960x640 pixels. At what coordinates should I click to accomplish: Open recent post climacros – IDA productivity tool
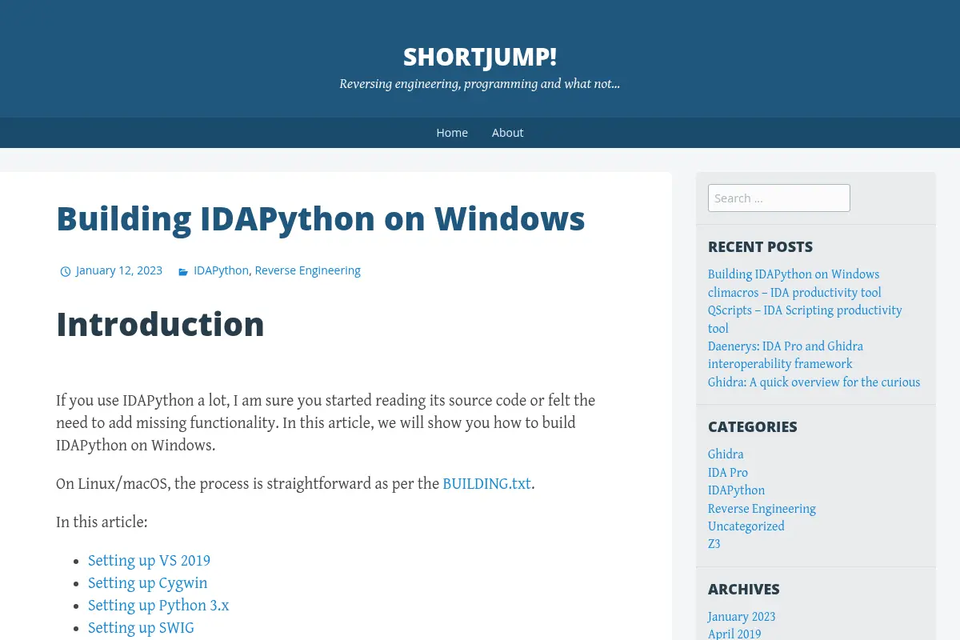[794, 293]
